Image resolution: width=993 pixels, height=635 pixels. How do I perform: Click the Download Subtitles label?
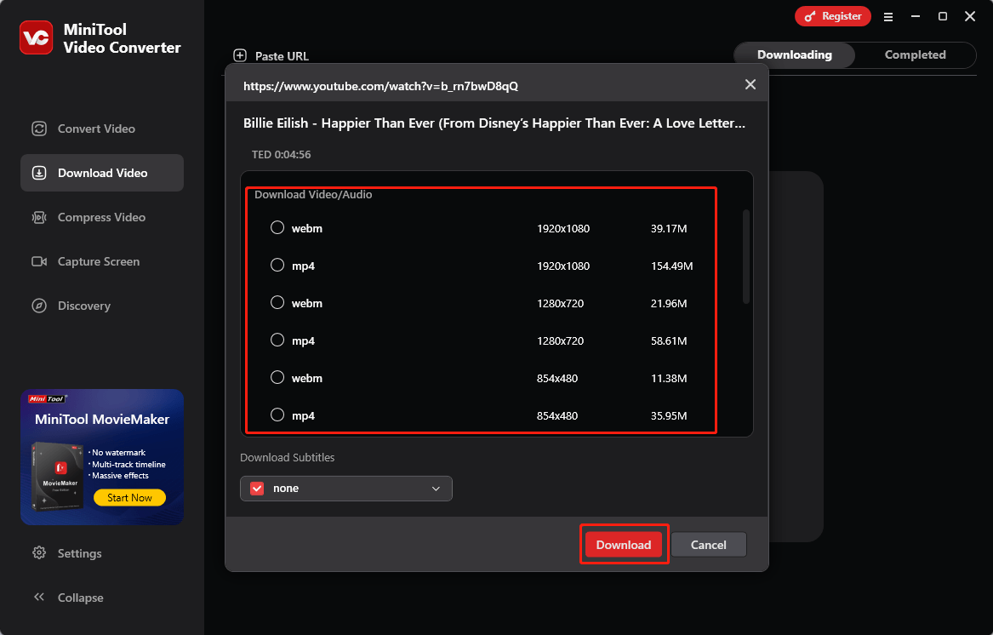[287, 457]
